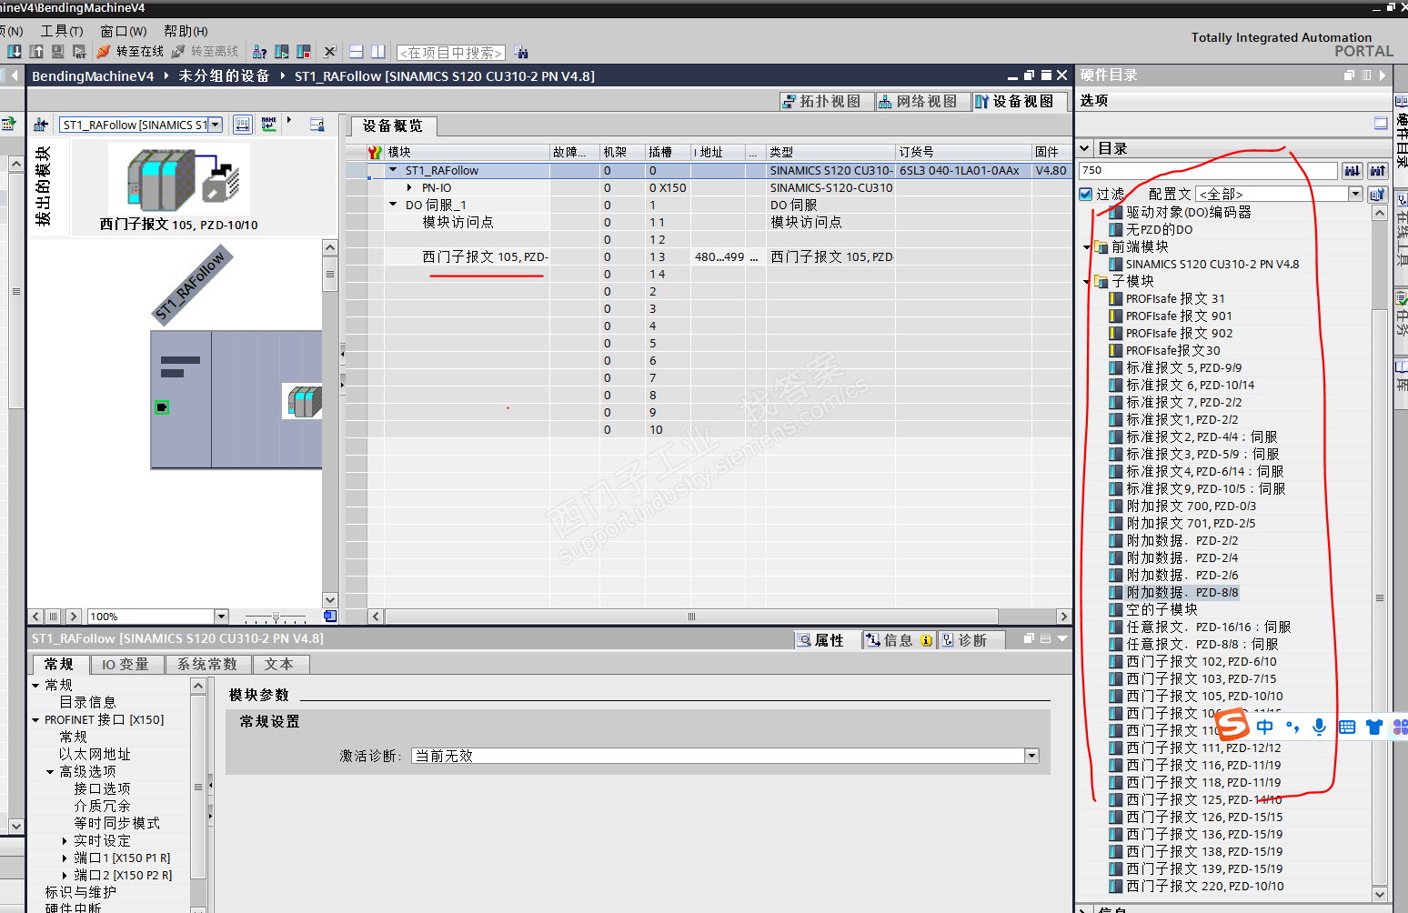Viewport: 1408px width, 913px height.
Task: Click the 未分组的设备 breadcrumb
Action: coord(224,76)
